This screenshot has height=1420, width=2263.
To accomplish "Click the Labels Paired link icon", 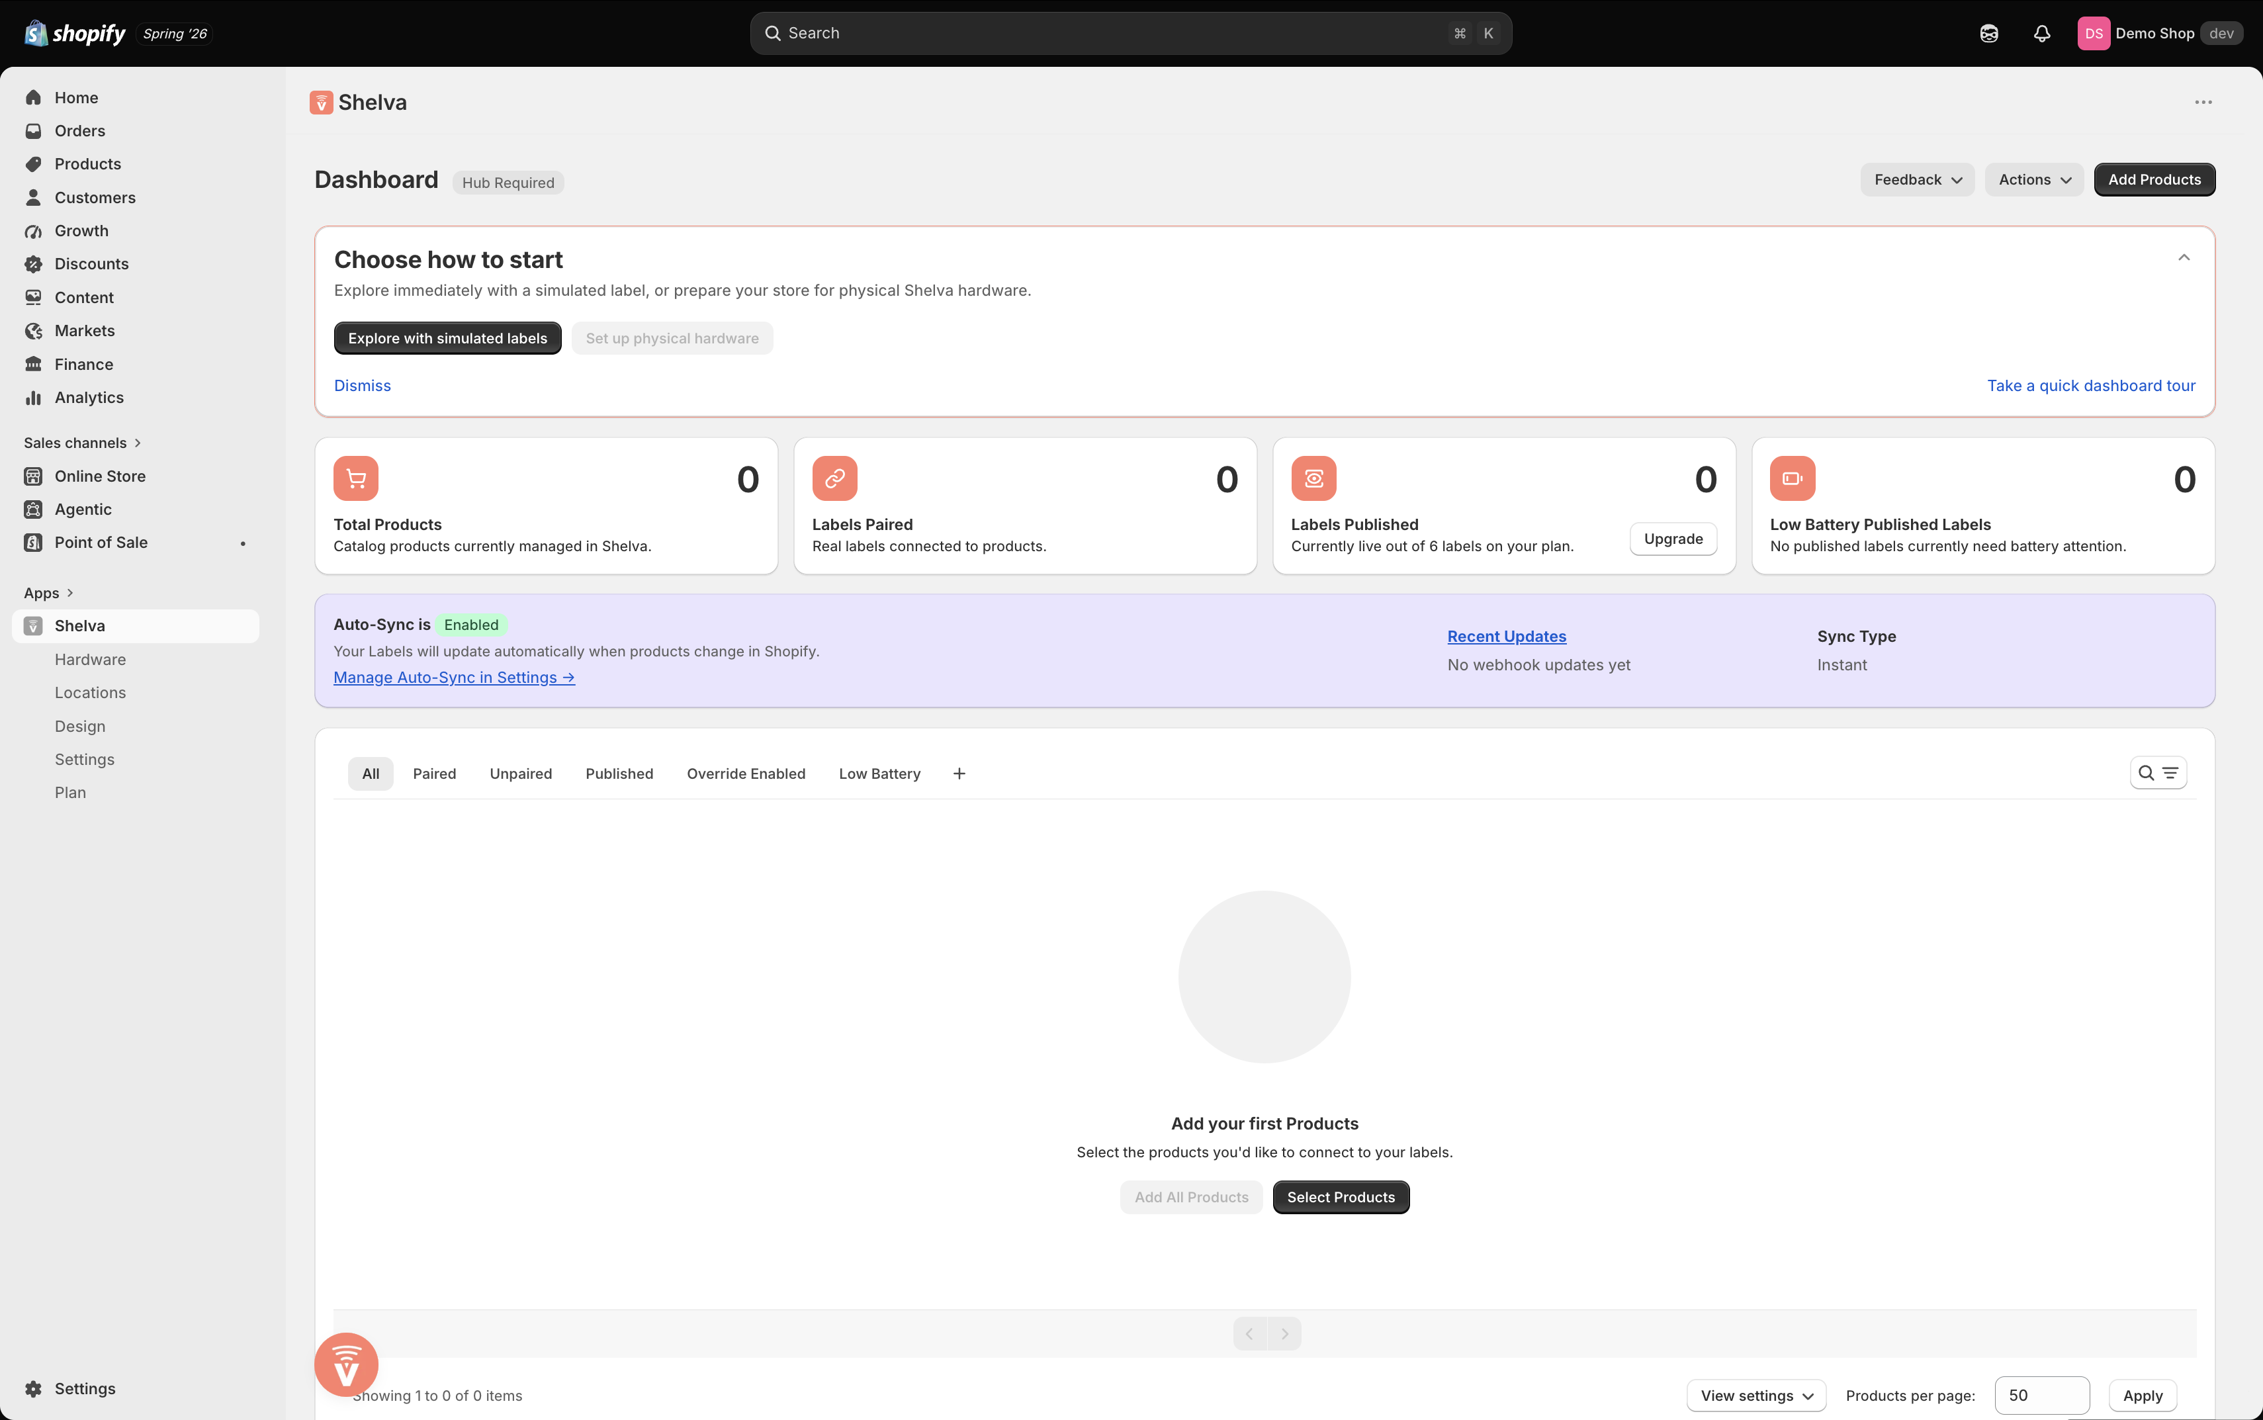I will [835, 479].
